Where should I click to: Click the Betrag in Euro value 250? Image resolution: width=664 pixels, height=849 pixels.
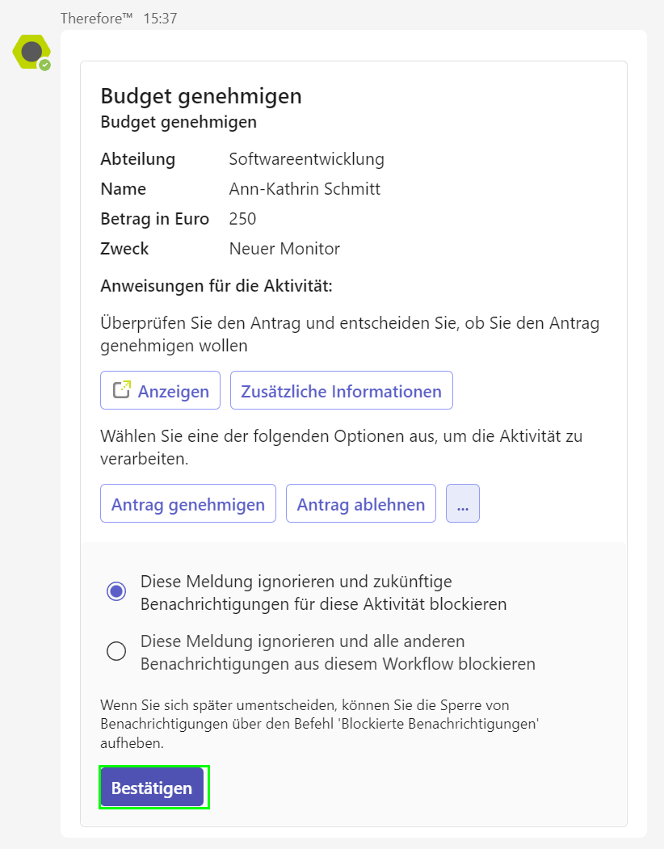[242, 219]
